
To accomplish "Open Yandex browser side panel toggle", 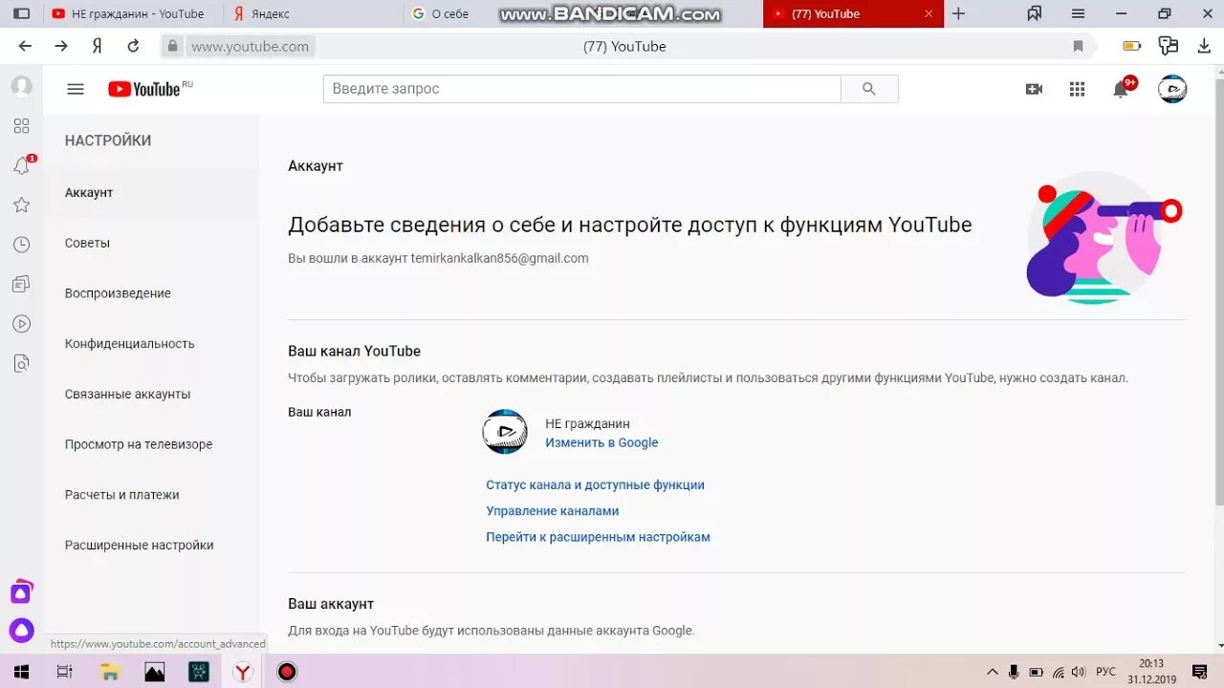I will point(21,13).
